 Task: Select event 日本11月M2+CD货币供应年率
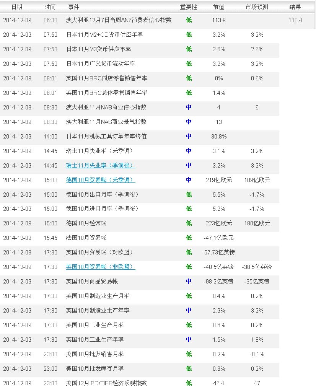click(104, 35)
